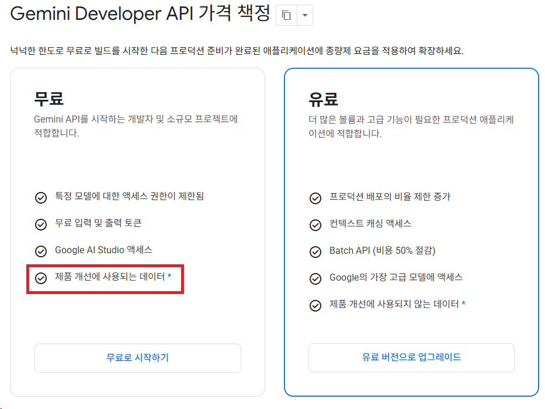Select the 무료 plan heading

pos(48,99)
